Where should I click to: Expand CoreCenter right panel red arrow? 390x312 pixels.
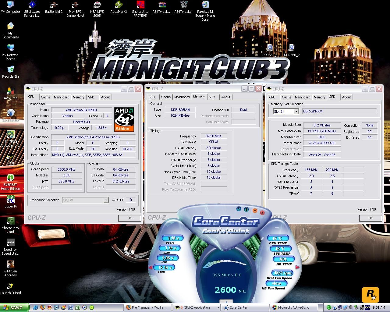(297, 267)
